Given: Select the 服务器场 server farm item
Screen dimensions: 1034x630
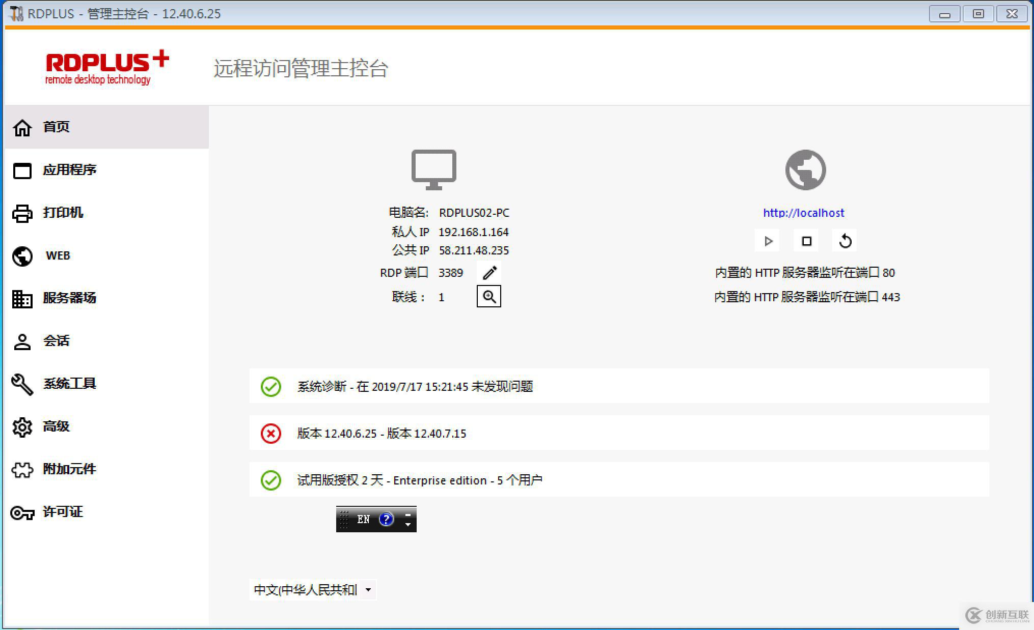Looking at the screenshot, I should (x=69, y=298).
